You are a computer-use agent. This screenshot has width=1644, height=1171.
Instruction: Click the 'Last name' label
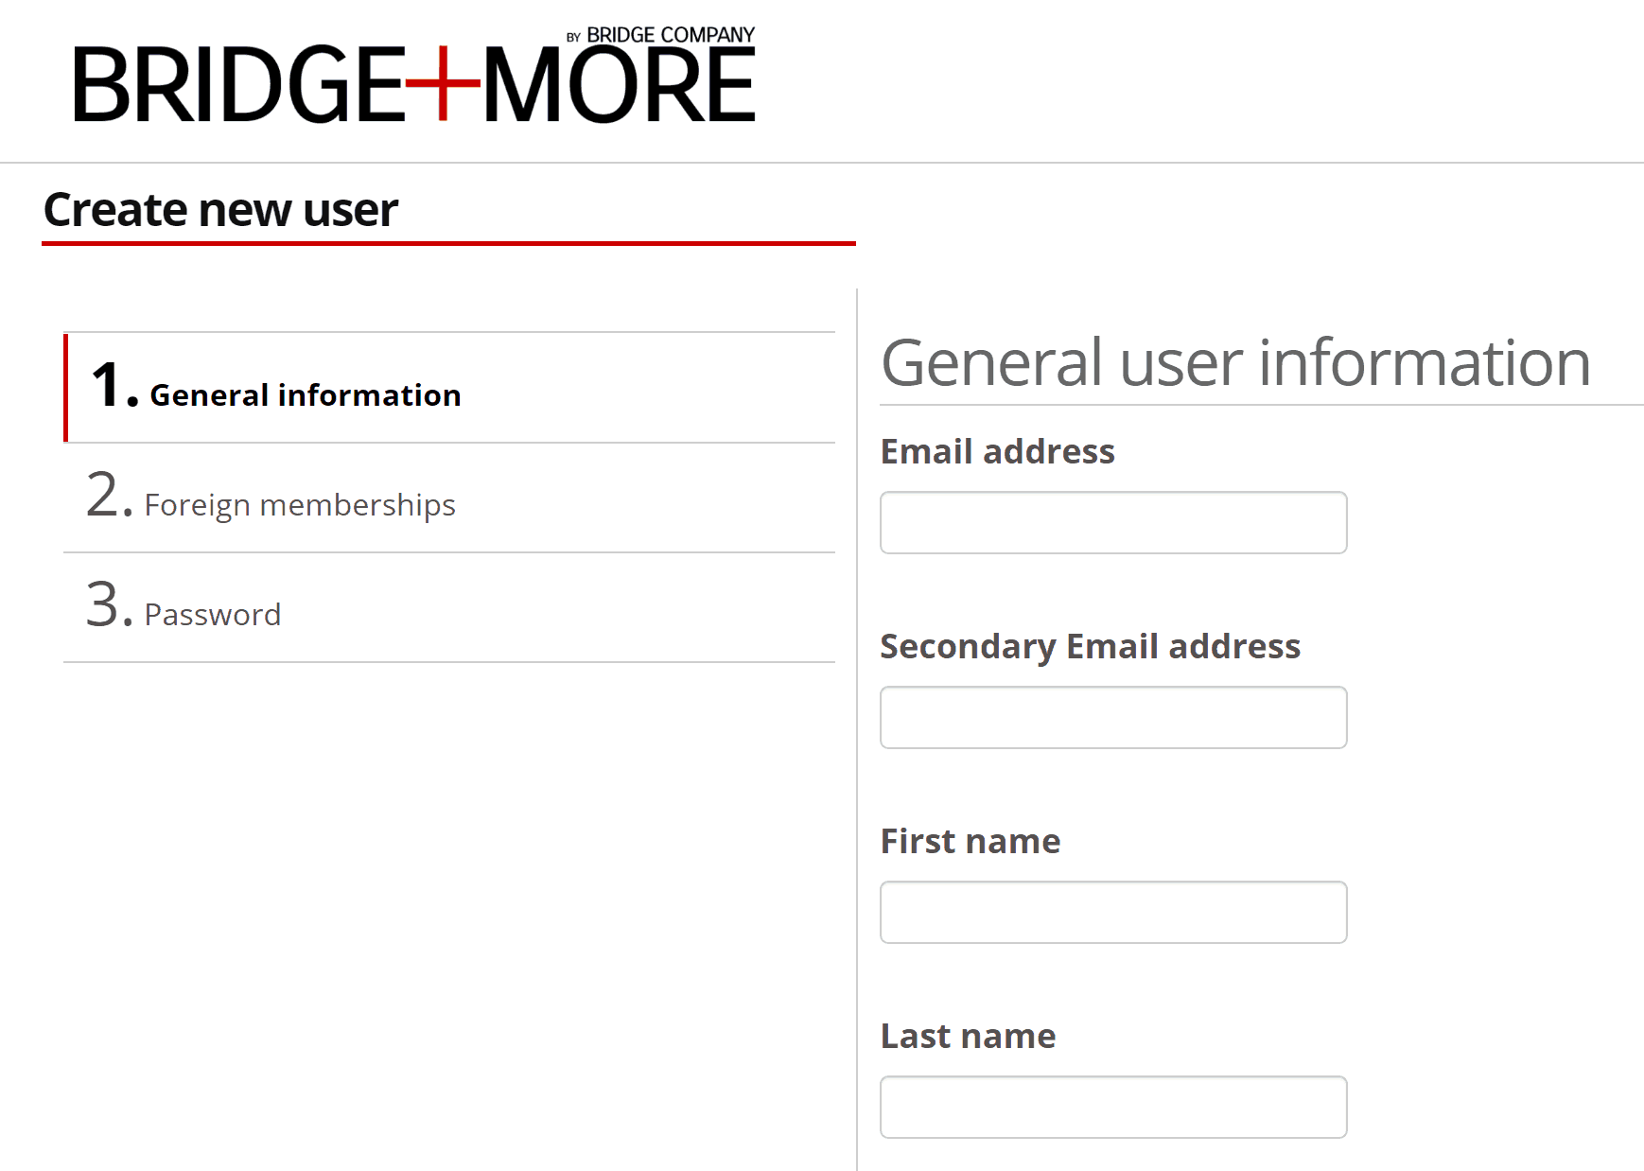(x=967, y=1036)
